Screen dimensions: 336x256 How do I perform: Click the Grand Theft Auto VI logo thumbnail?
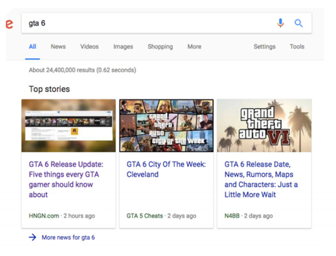point(264,126)
